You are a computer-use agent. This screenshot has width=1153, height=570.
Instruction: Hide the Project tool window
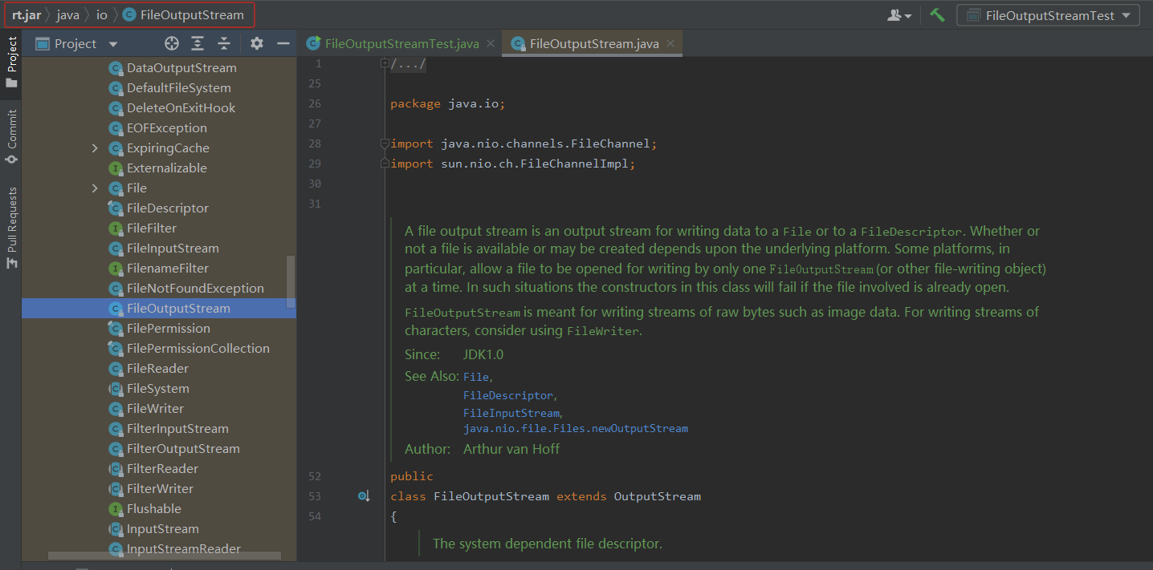click(283, 44)
